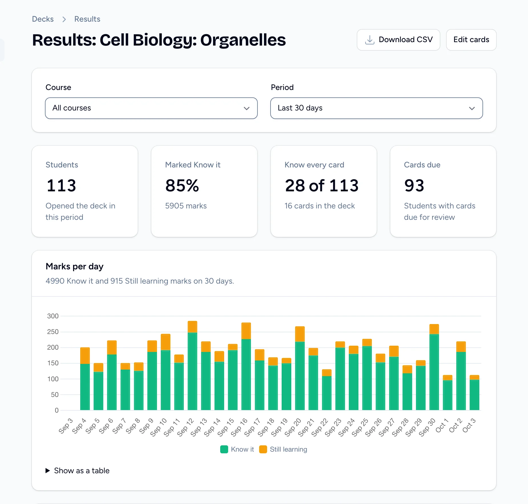Click the Decks breadcrumb link
528x504 pixels.
coord(43,19)
